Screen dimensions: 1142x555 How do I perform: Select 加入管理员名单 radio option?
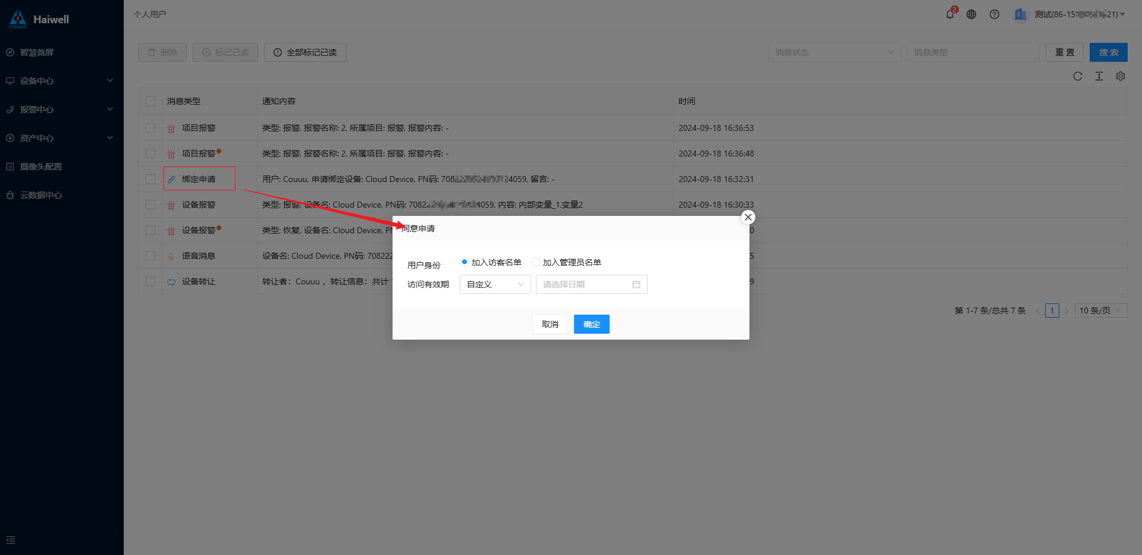536,262
